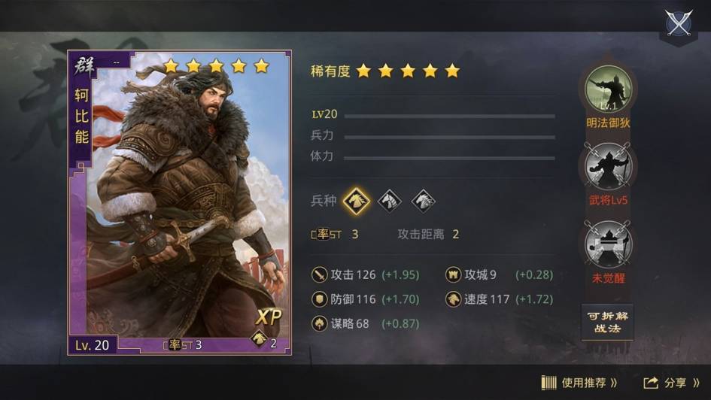Click the LV20 experience progress bar
The image size is (711, 400).
(x=449, y=116)
